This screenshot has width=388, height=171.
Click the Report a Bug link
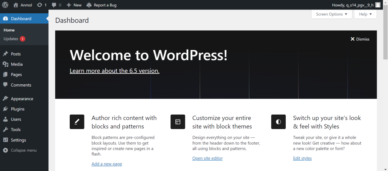[102, 5]
